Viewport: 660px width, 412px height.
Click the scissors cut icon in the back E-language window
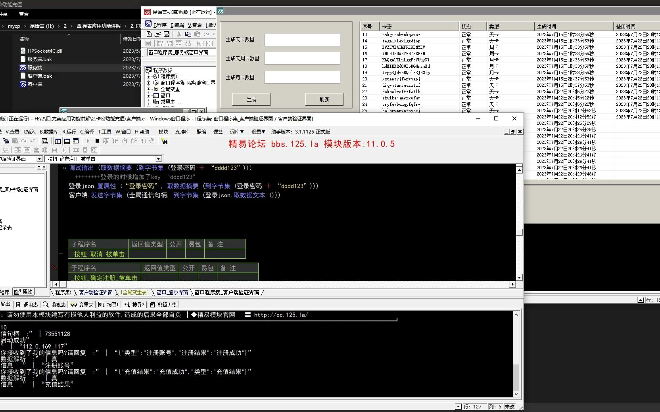(179, 34)
